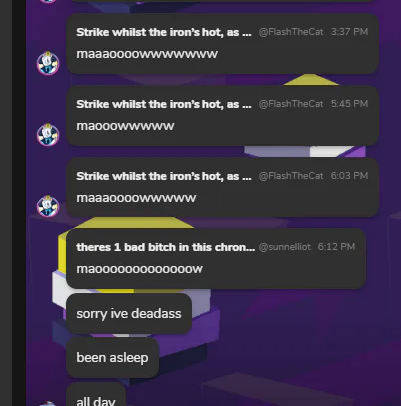Open the avatar beside the 5:45 PM message
This screenshot has height=406, width=401.
click(x=48, y=135)
